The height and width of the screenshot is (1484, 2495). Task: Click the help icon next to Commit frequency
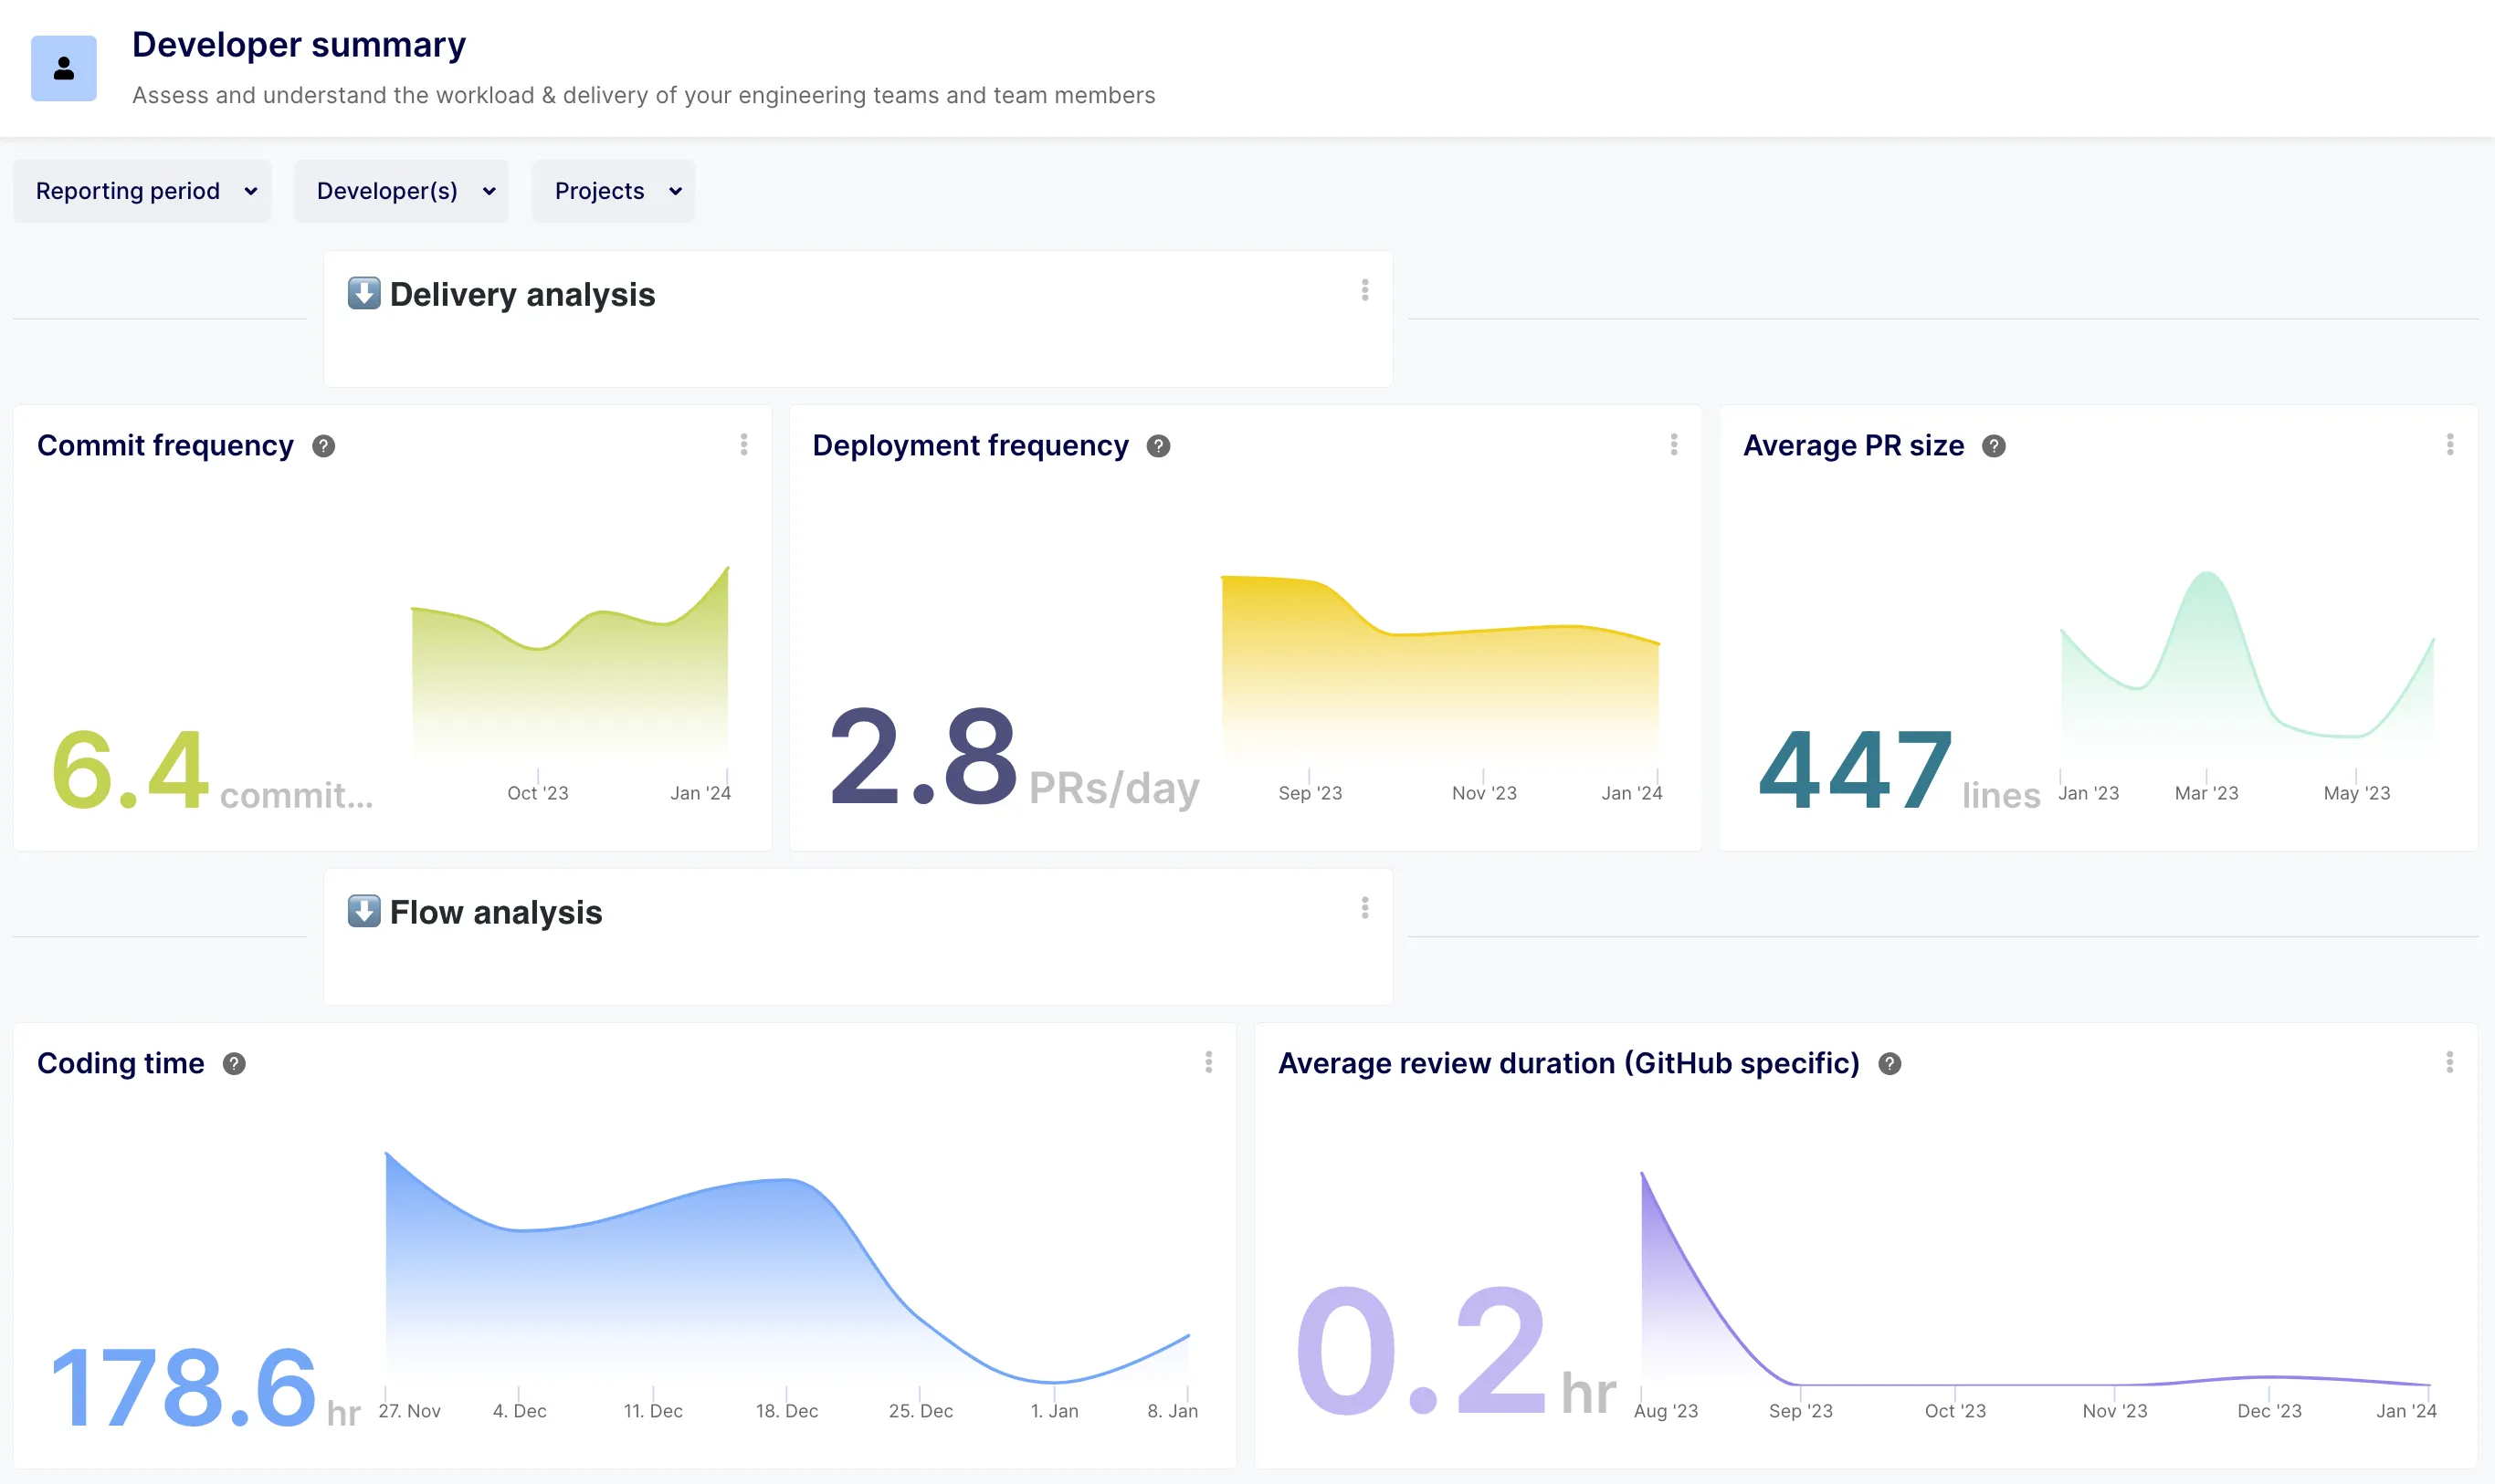click(x=324, y=446)
